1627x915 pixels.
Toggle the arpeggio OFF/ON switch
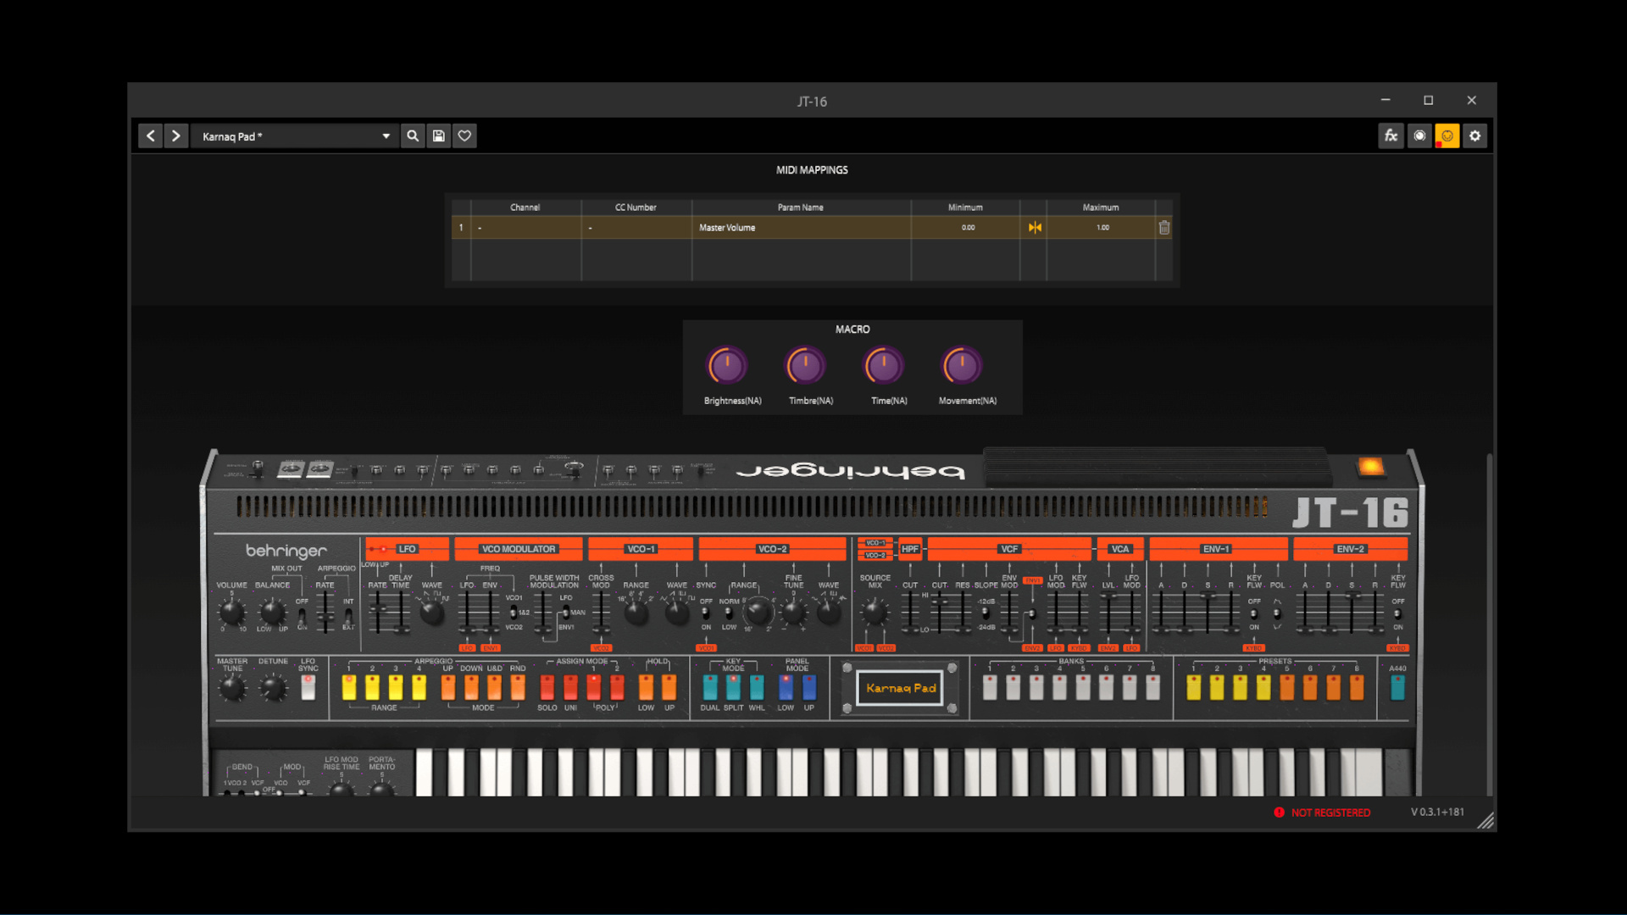pyautogui.click(x=302, y=615)
